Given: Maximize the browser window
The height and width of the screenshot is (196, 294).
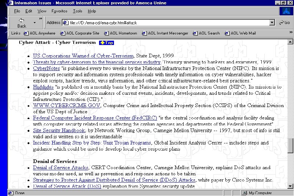Looking at the screenshot, I should 283,3.
